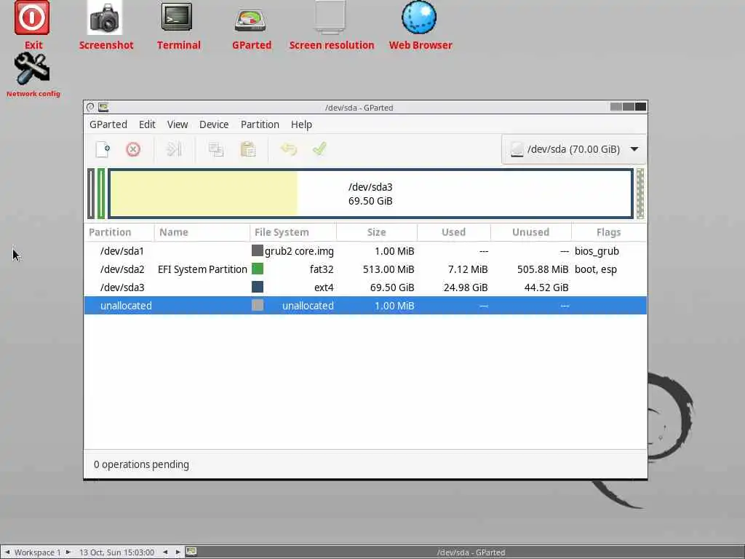Click the 0 operations pending status text
The width and height of the screenshot is (745, 559).
point(141,464)
